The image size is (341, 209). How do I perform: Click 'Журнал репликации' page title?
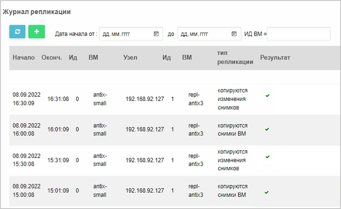pyautogui.click(x=37, y=12)
